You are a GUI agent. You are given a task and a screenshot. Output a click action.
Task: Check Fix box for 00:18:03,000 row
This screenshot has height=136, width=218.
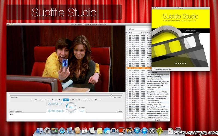[x=127, y=36]
